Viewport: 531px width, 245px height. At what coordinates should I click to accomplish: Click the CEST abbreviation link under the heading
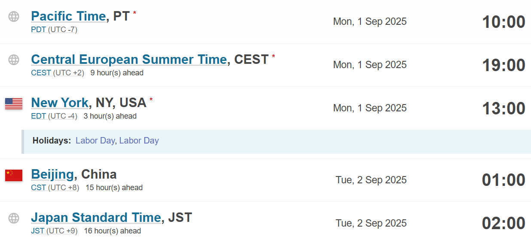point(41,73)
